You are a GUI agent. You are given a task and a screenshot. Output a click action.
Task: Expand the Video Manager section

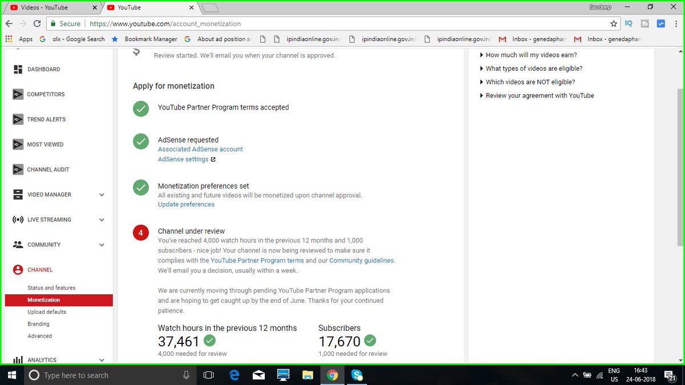click(102, 194)
